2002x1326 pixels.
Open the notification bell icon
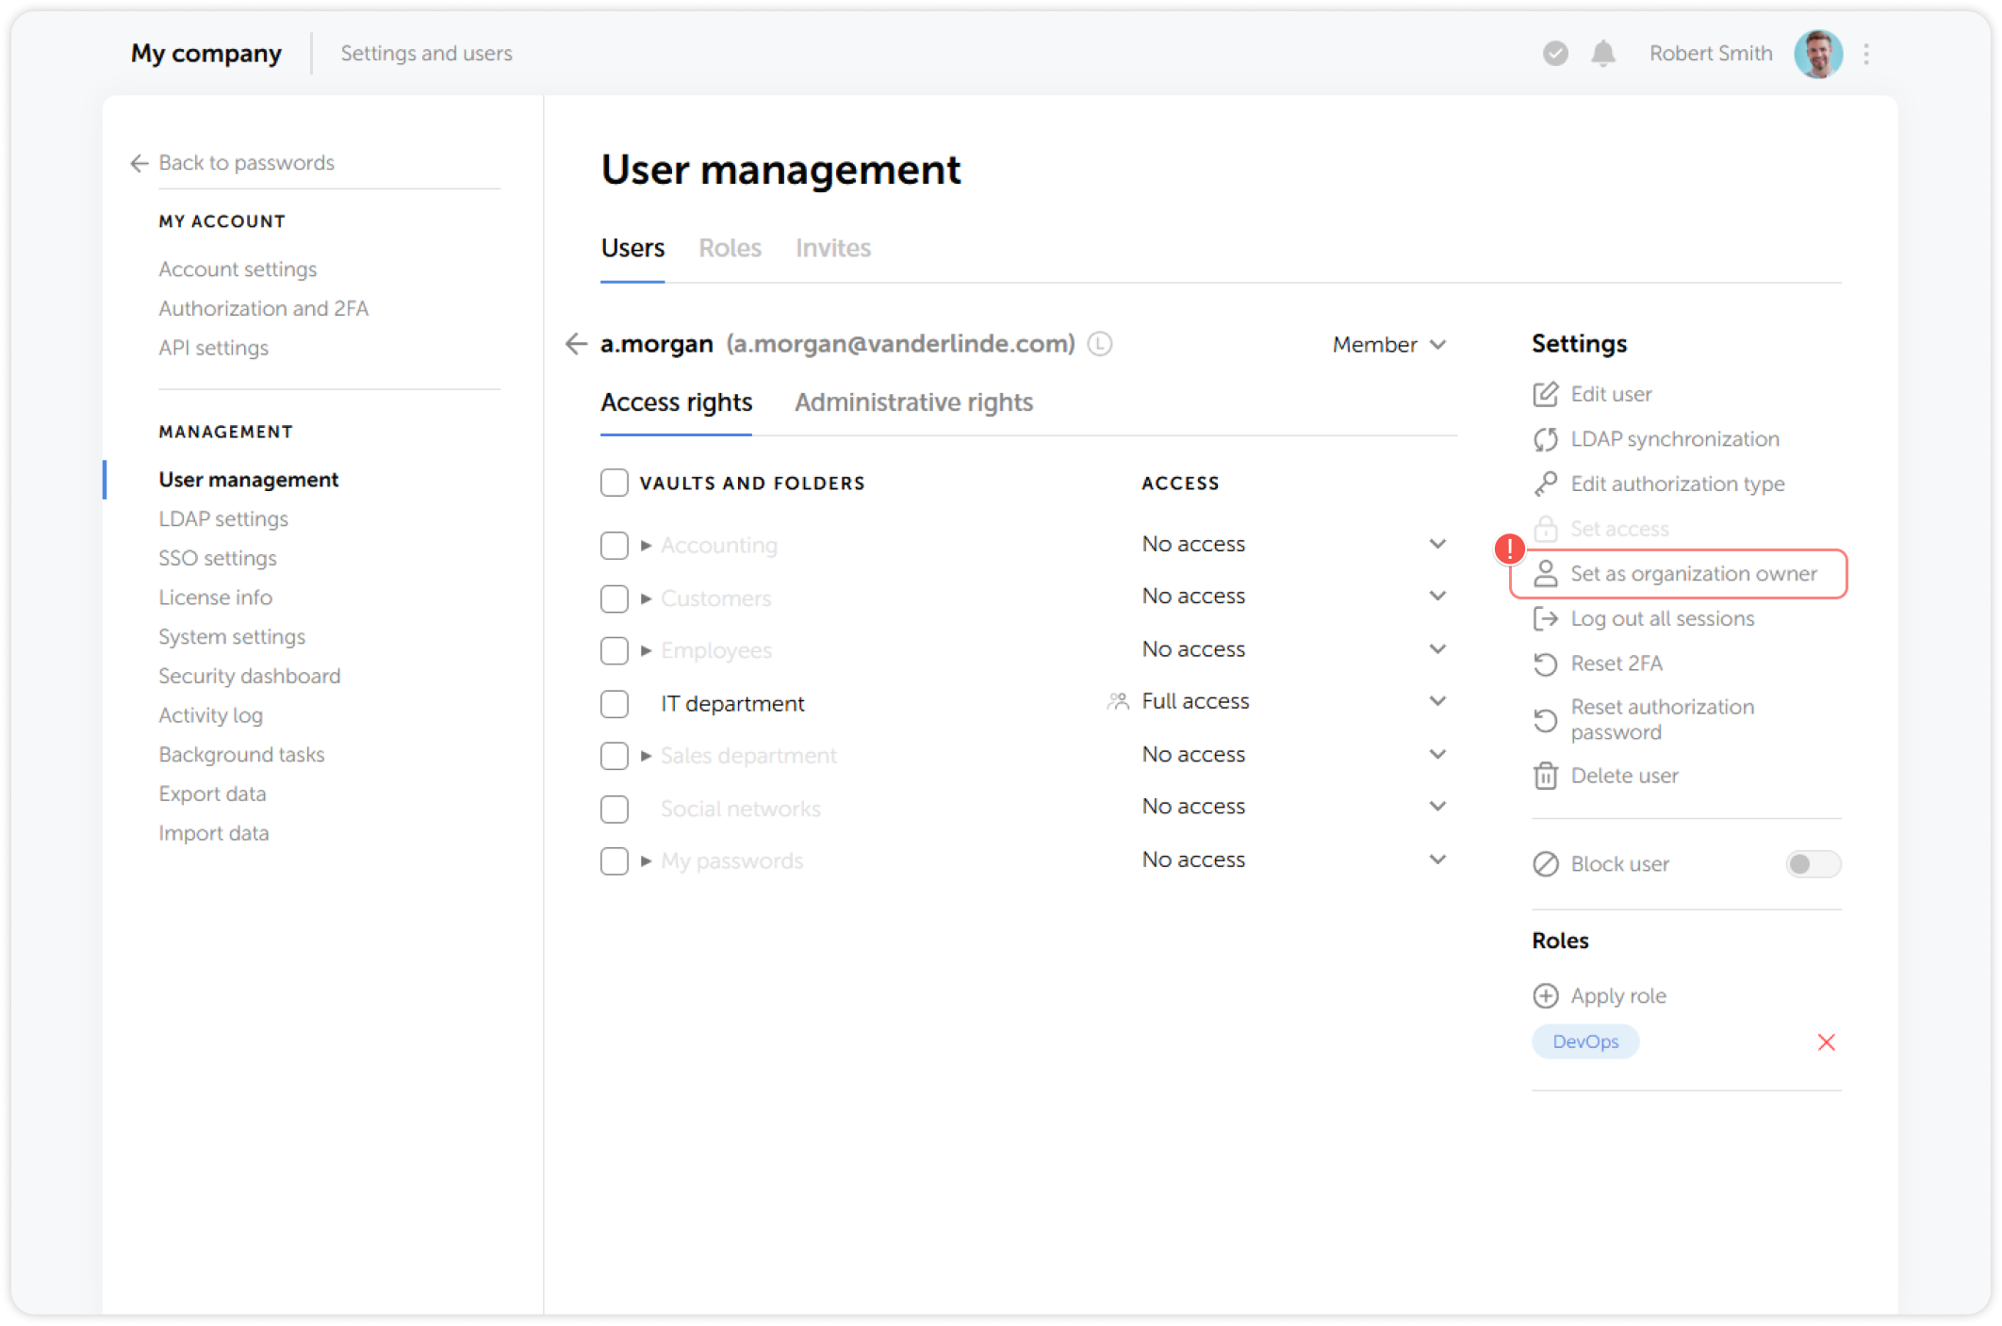pos(1603,54)
